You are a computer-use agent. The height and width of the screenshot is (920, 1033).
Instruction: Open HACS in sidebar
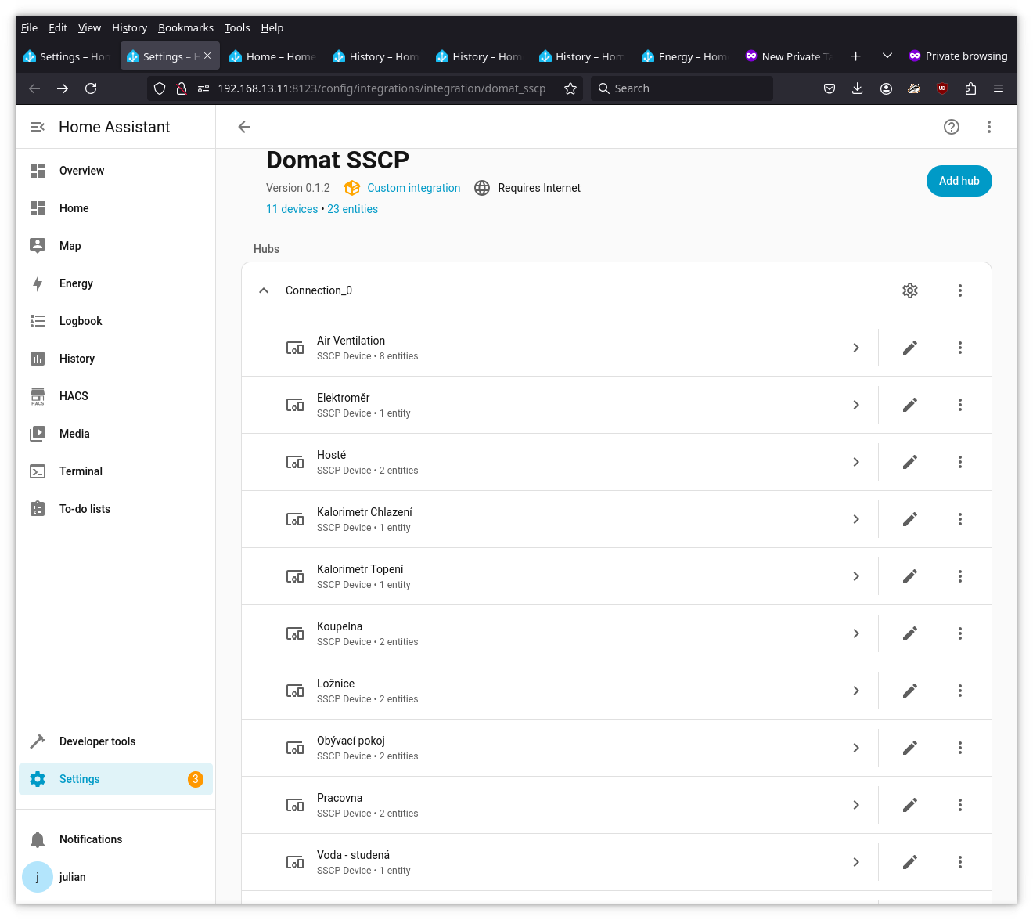coord(116,396)
